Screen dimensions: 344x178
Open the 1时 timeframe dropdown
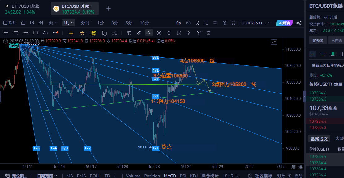tap(68, 23)
